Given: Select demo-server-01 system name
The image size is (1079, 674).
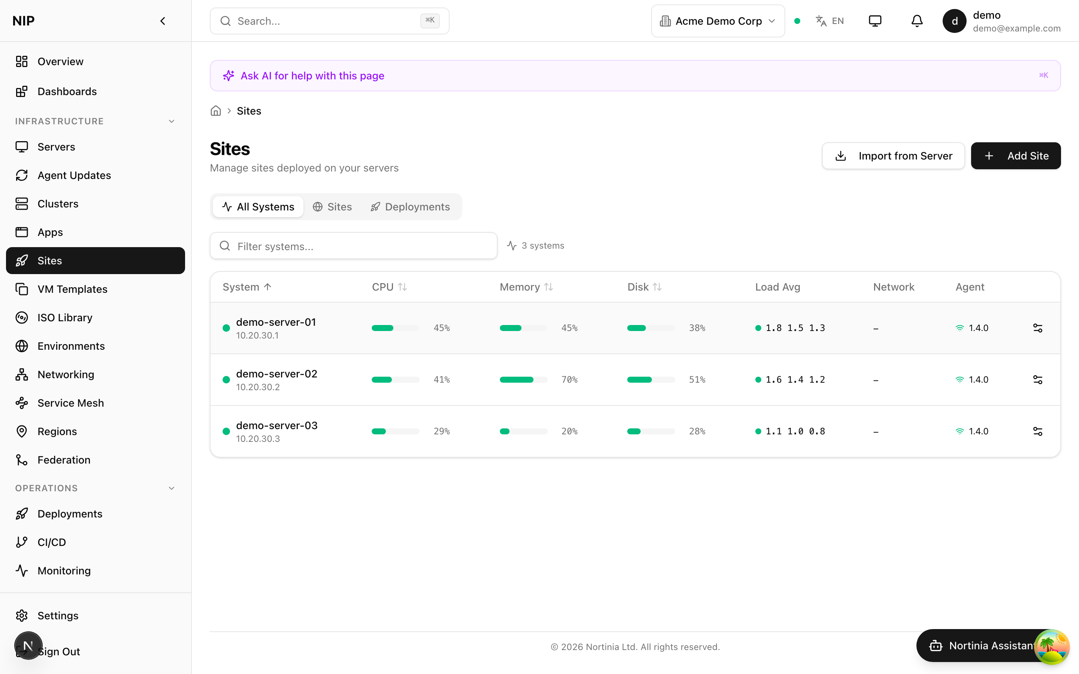Looking at the screenshot, I should click(x=276, y=322).
